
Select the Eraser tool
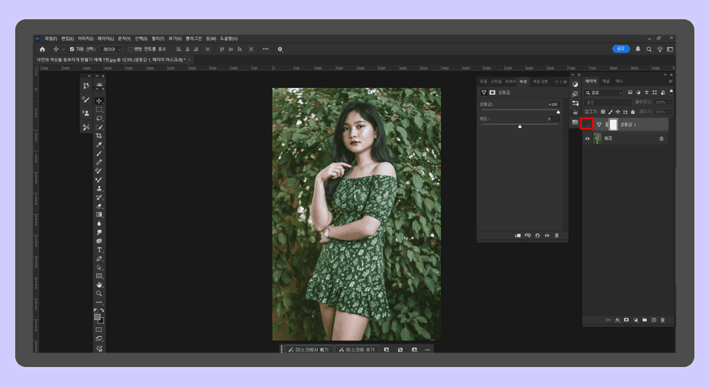coord(99,206)
